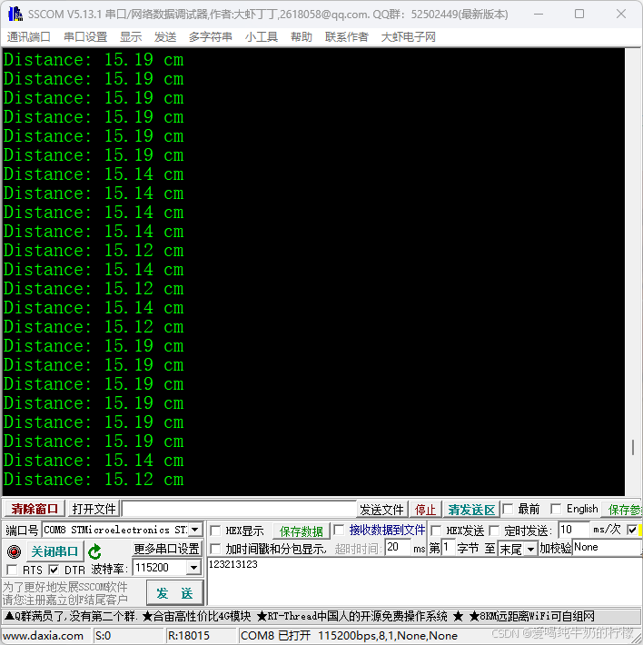643x645 pixels.
Task: Open the 加校验 None checksum dropdown
Action: click(607, 548)
